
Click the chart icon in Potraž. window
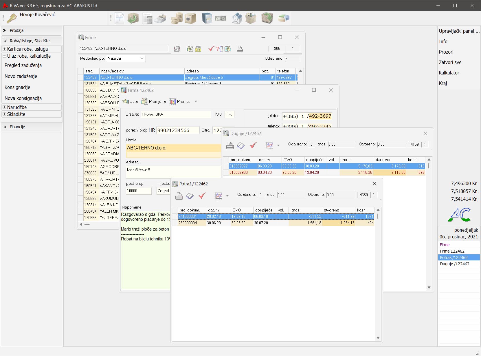click(x=219, y=196)
